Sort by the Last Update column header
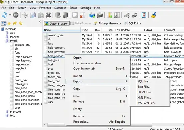Viewport: 184px width, 130px height. coord(128,30)
